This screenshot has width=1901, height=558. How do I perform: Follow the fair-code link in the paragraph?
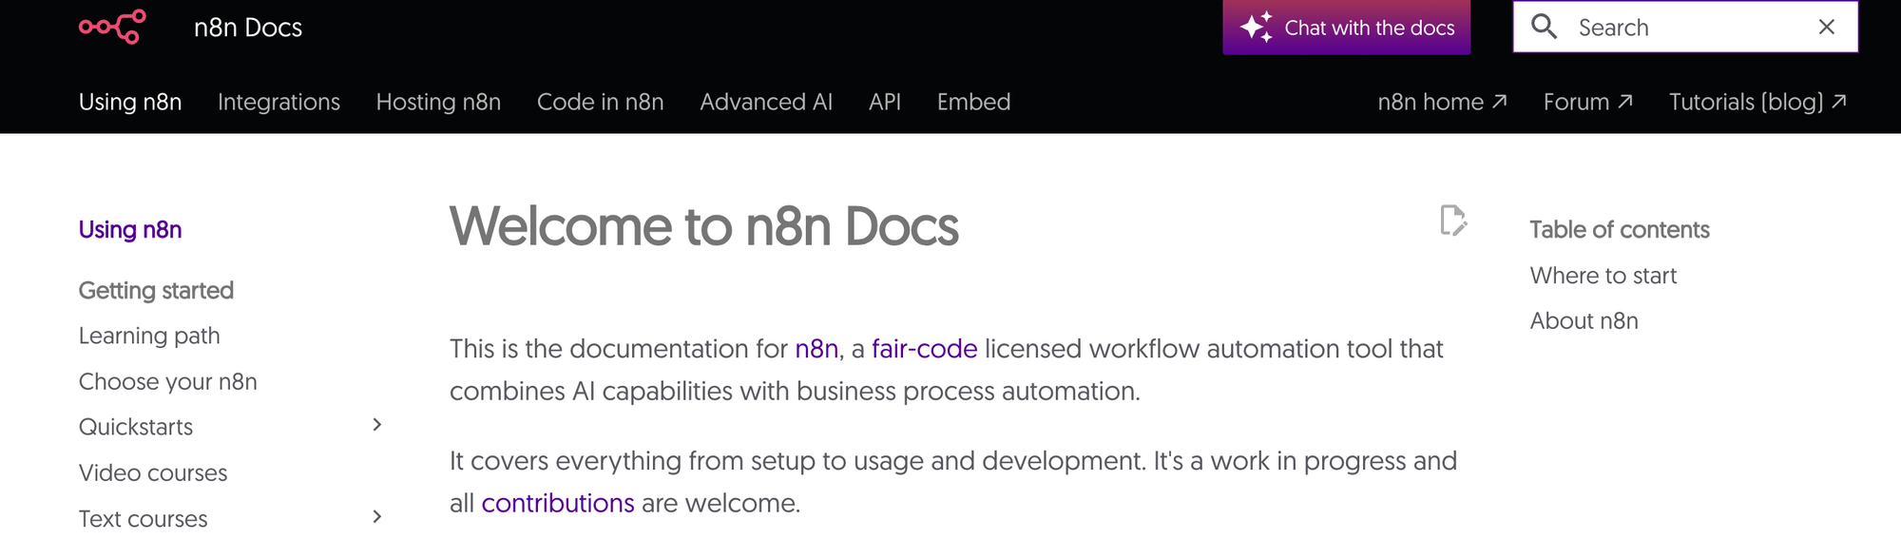[924, 349]
